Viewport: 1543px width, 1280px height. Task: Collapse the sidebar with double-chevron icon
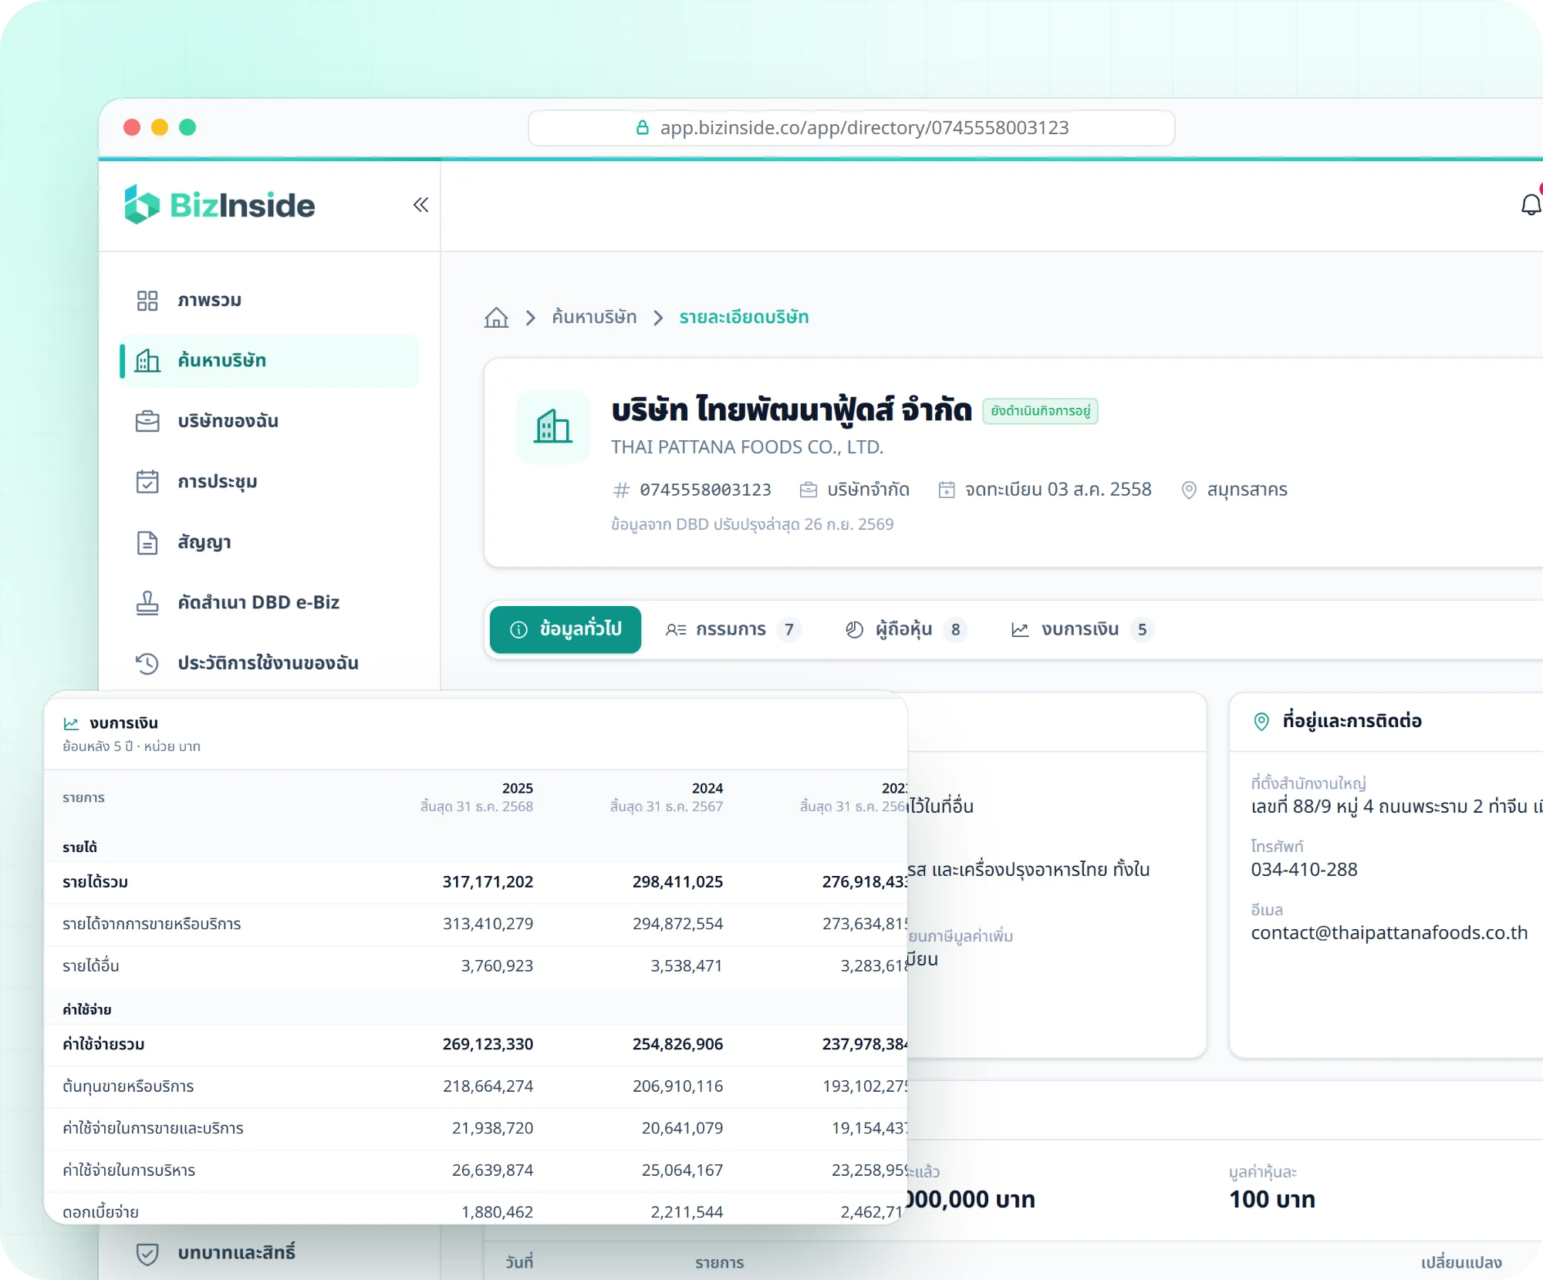(x=420, y=205)
